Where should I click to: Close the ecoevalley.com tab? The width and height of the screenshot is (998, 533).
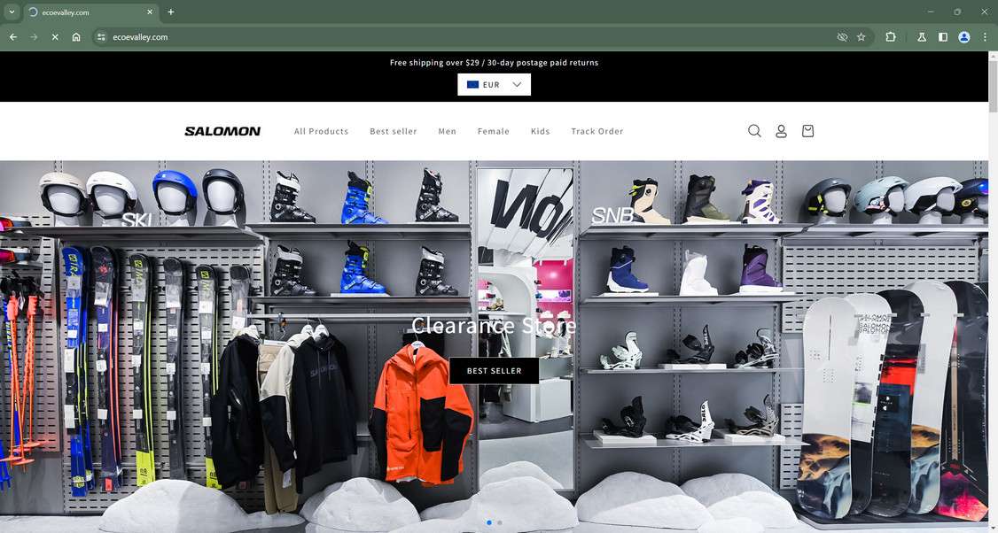point(150,12)
